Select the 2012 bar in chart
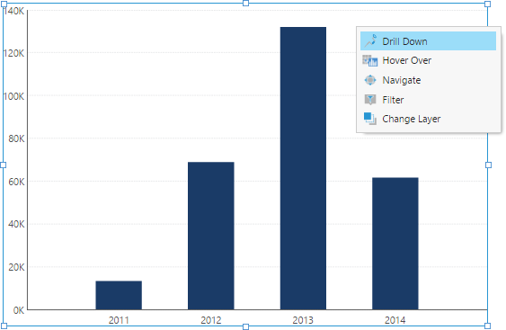This screenshot has width=506, height=330. coord(211,236)
